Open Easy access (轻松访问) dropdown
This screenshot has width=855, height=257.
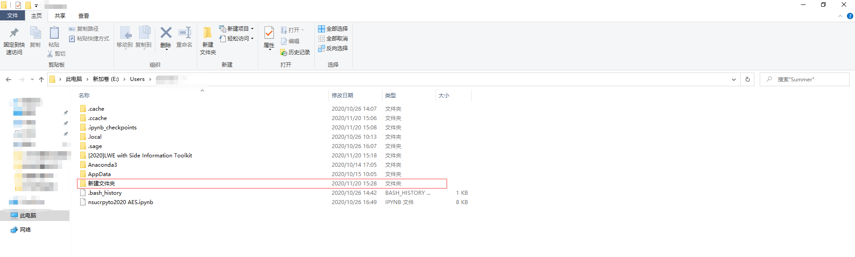pos(236,39)
